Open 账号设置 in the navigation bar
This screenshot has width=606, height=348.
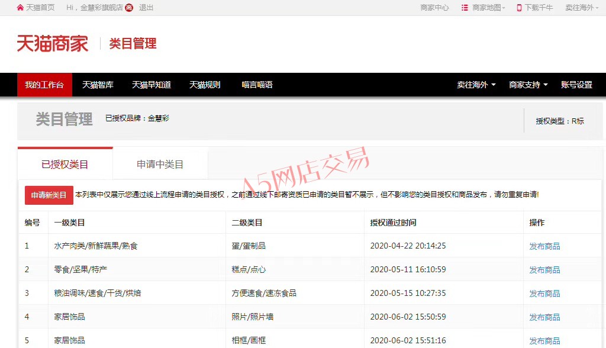point(576,85)
